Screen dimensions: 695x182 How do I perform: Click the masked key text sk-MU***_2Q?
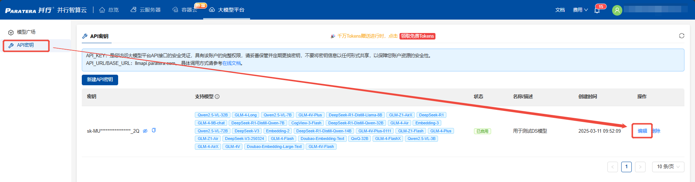coord(113,131)
